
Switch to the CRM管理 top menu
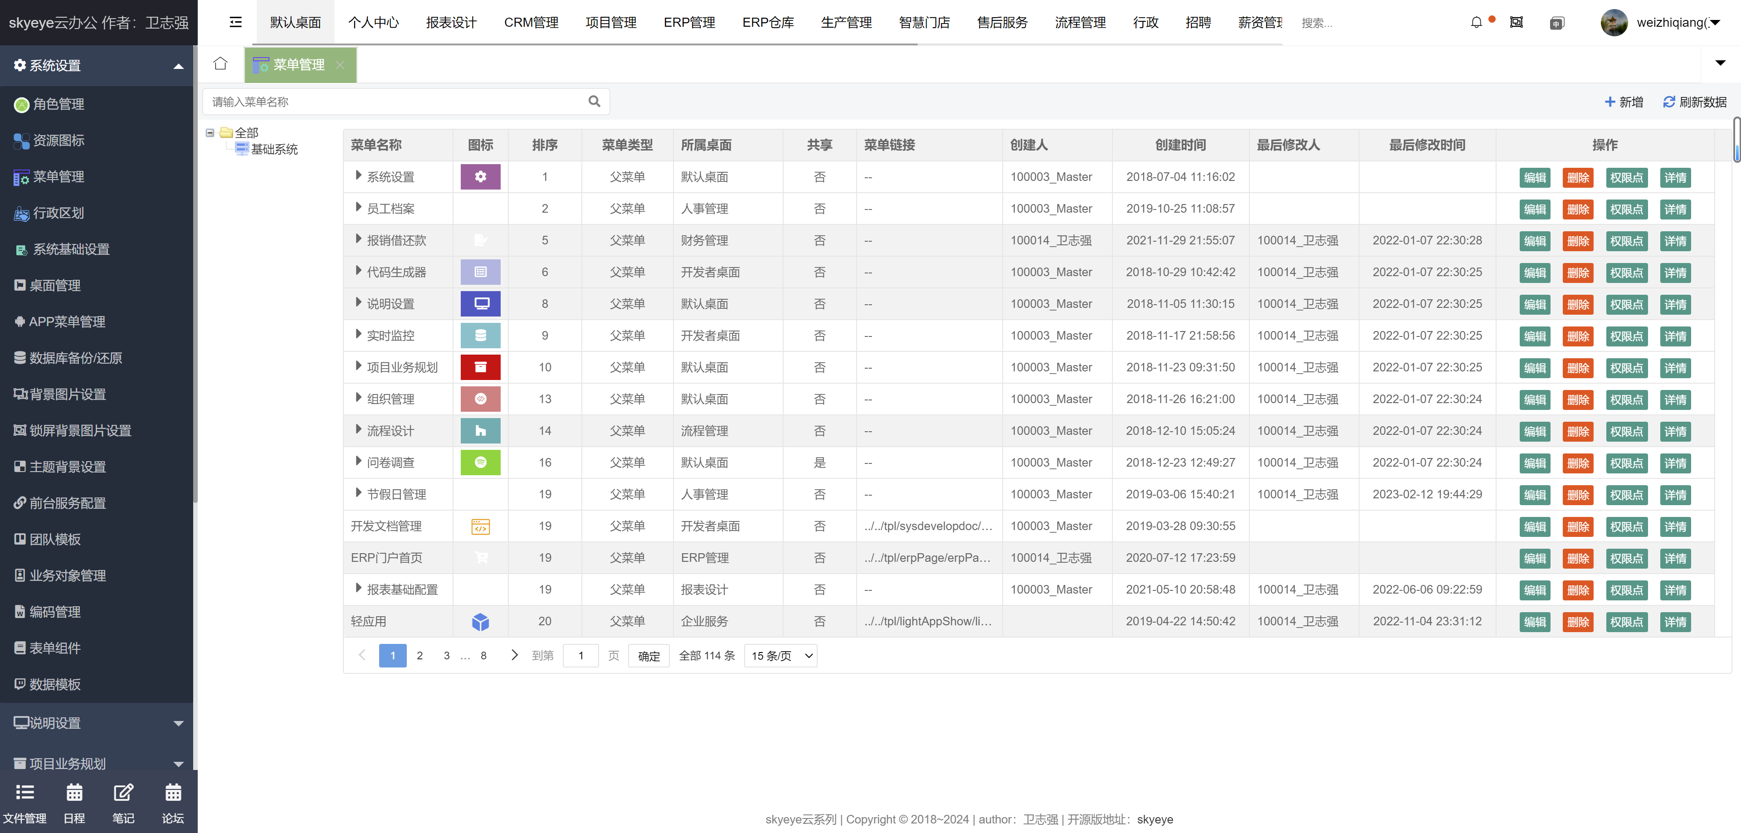click(531, 22)
